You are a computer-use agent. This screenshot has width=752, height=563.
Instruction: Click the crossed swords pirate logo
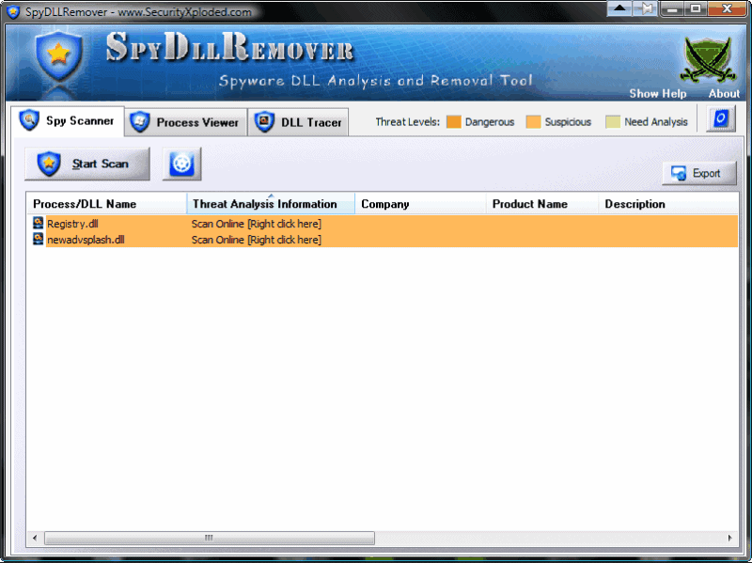point(708,60)
